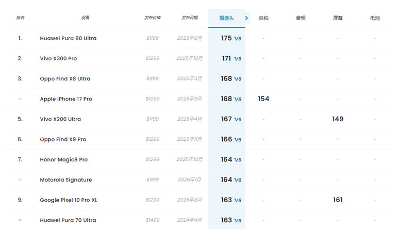Open the Huawei Pura 80 Ultra device link
This screenshot has width=396, height=229.
click(68, 38)
